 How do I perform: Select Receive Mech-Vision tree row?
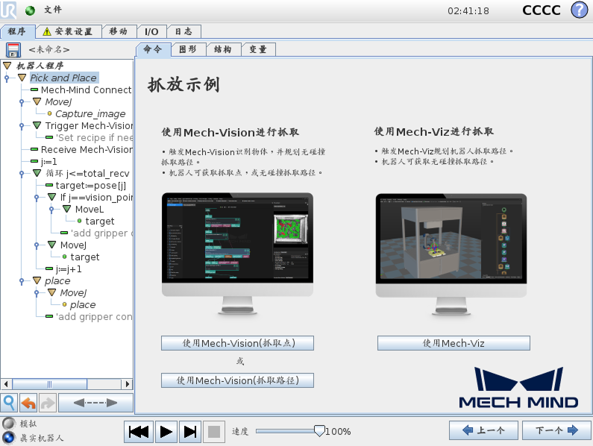pos(82,149)
